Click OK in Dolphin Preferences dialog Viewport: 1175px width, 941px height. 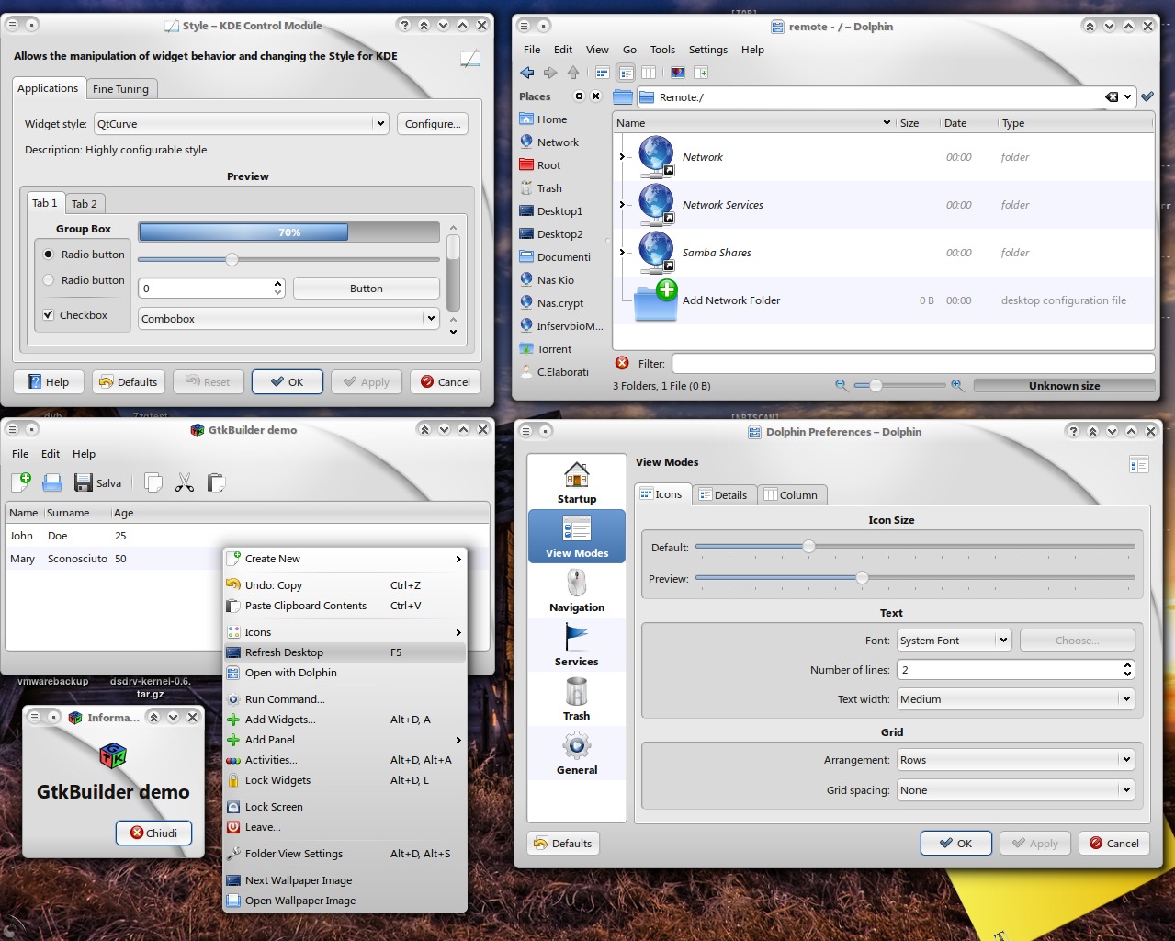coord(956,844)
